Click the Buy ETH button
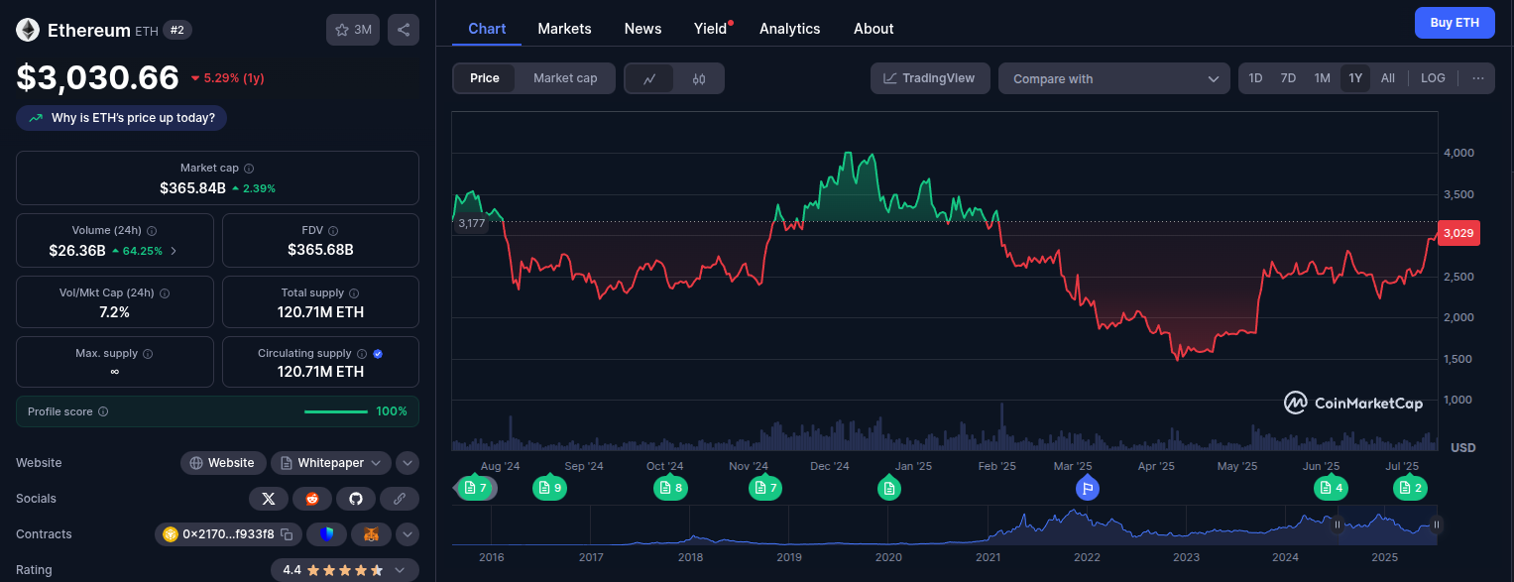The height and width of the screenshot is (582, 1514). click(1455, 23)
